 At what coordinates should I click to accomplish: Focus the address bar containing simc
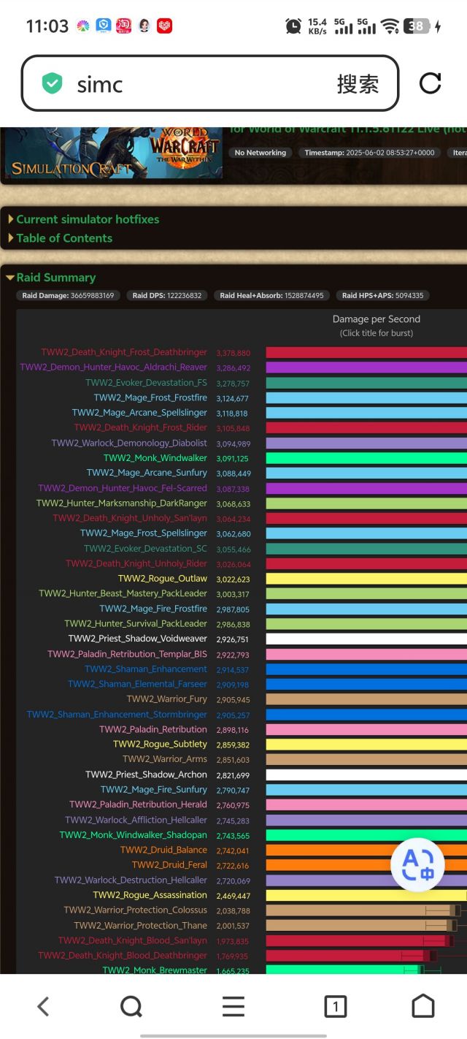click(197, 84)
